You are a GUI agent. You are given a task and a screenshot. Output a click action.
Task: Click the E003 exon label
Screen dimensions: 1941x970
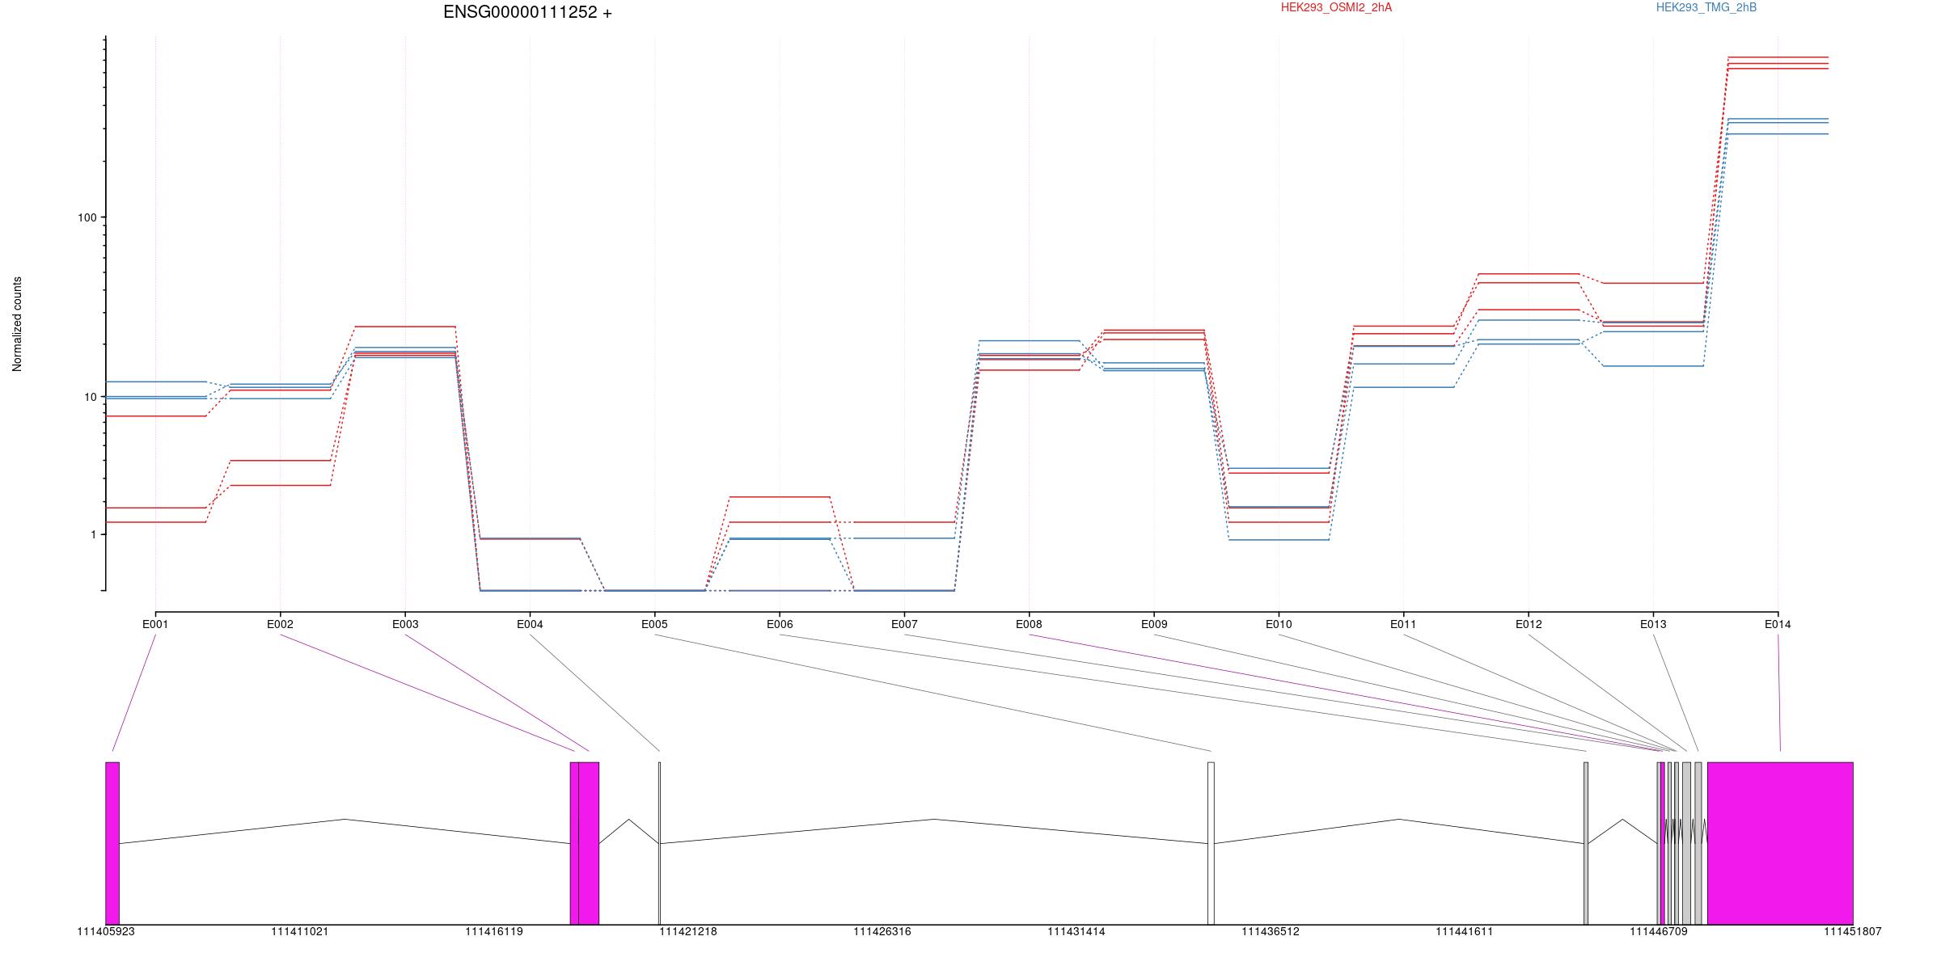(x=405, y=624)
